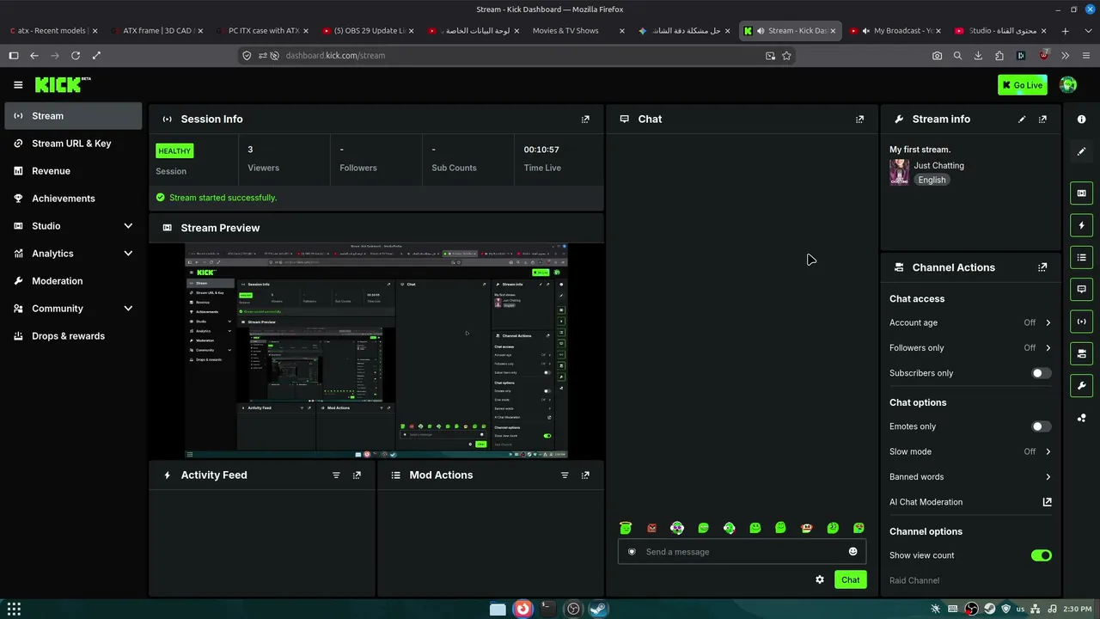This screenshot has height=619, width=1100.
Task: Click the Send a message input field
Action: [x=742, y=552]
